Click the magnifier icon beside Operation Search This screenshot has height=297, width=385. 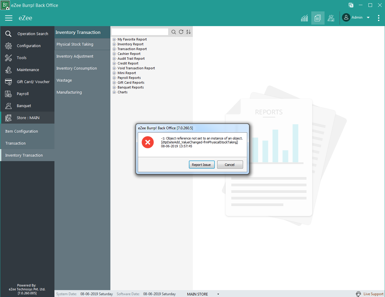tap(8, 34)
